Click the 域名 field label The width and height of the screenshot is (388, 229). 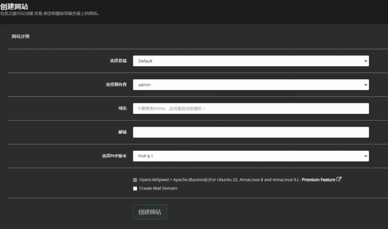coord(122,108)
